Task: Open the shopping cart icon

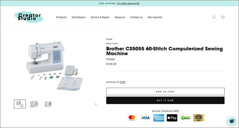Action: [223, 17]
